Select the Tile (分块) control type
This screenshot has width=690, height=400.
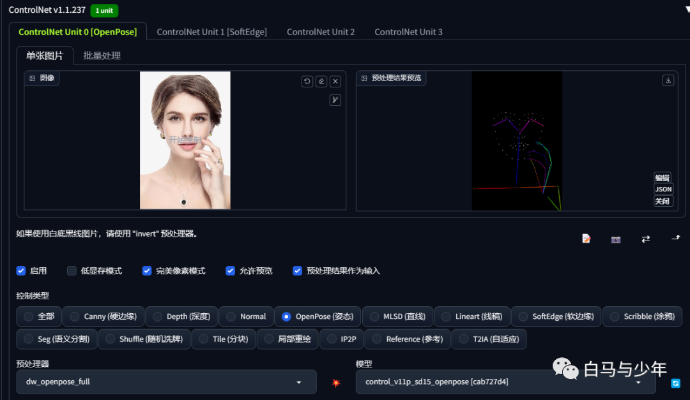pyautogui.click(x=224, y=339)
